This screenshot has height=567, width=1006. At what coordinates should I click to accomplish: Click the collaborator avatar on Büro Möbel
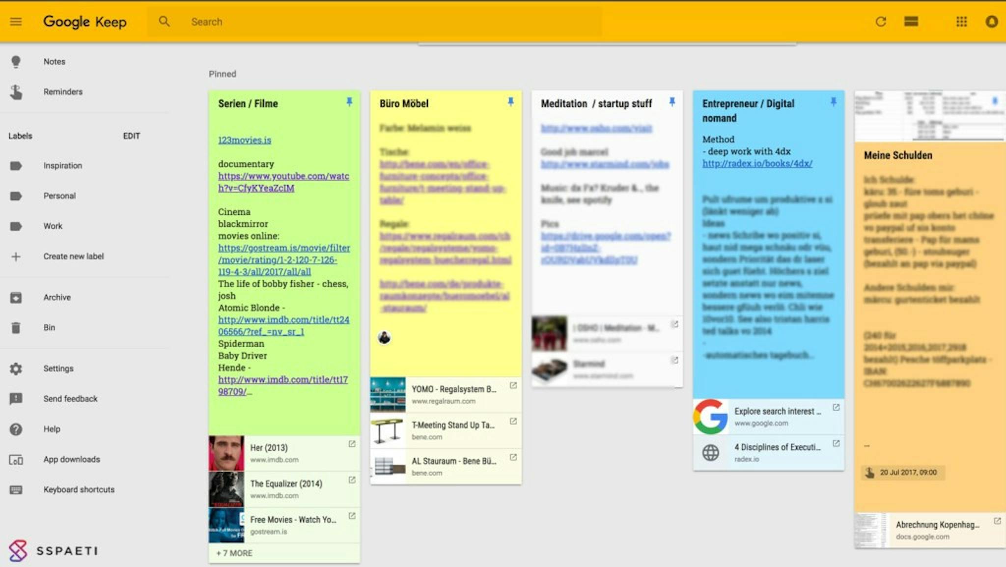(384, 338)
